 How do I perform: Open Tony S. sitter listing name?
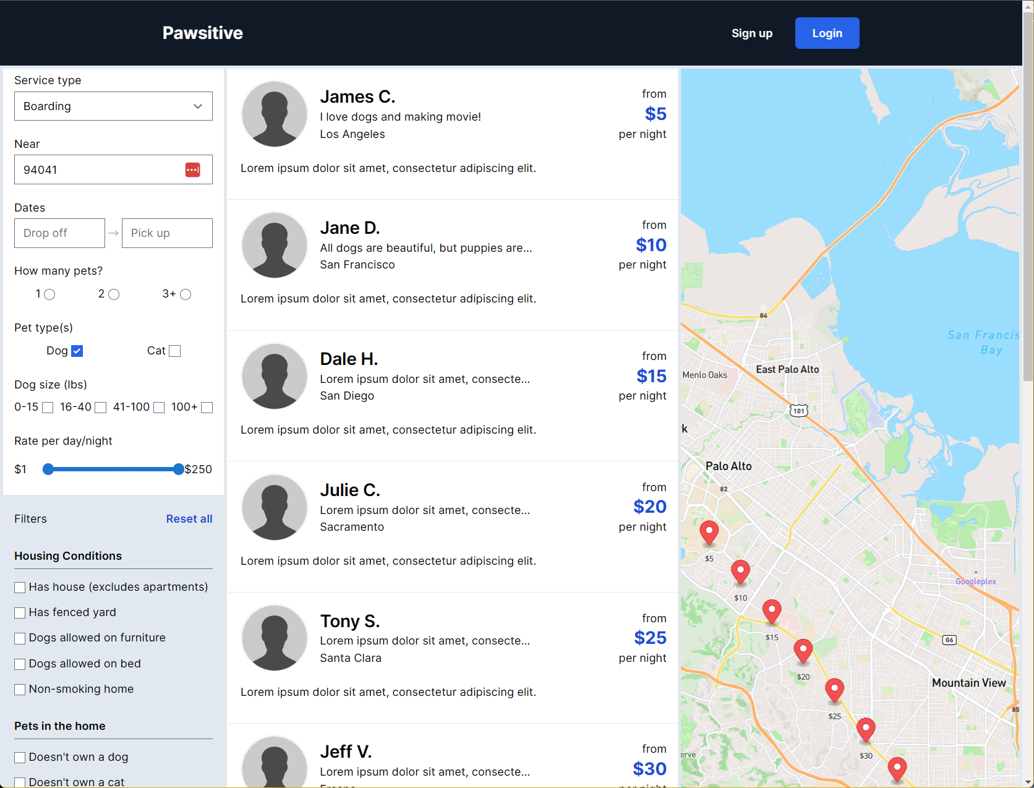coord(350,621)
